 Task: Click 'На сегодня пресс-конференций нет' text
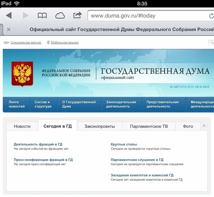coord(40,164)
